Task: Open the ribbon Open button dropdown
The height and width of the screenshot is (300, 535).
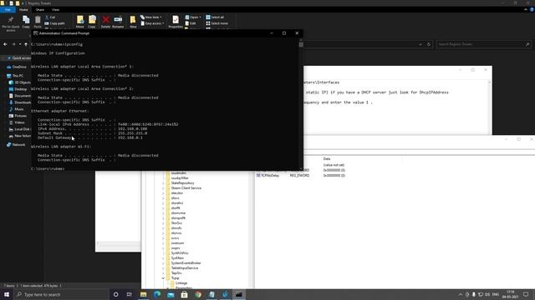Action: click(x=193, y=17)
